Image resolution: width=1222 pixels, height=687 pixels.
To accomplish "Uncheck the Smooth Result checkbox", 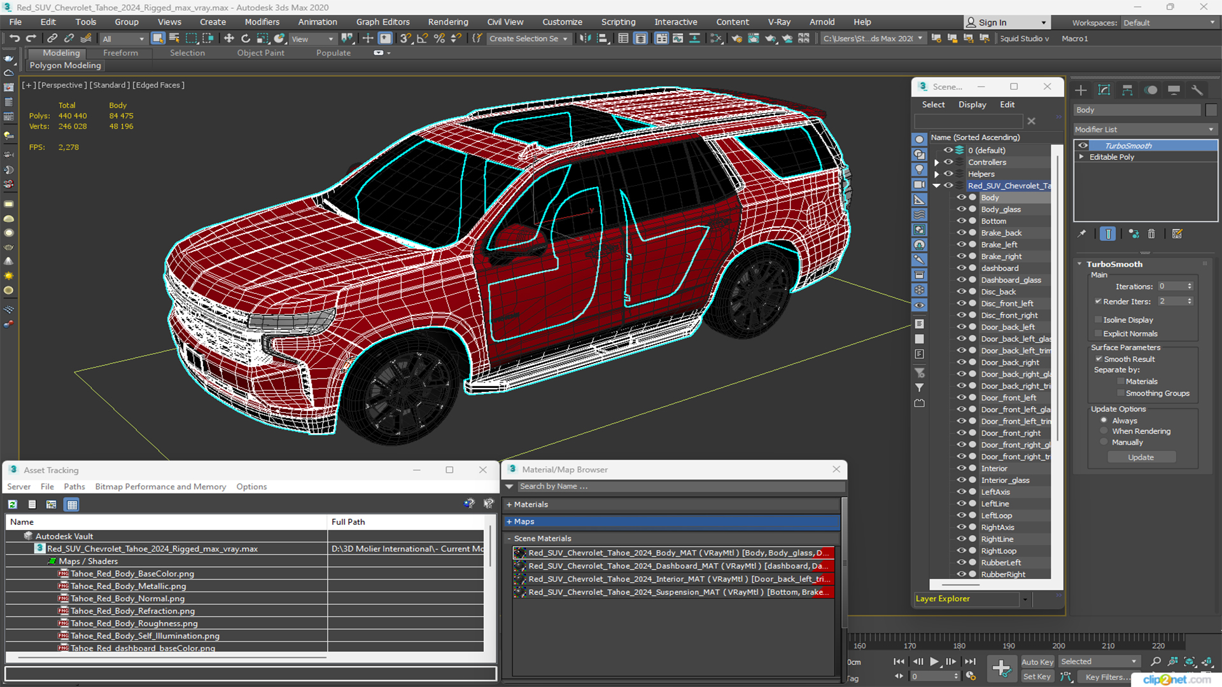I will pyautogui.click(x=1099, y=359).
